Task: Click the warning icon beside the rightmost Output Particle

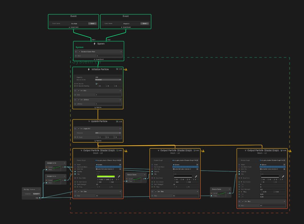Action: (290, 151)
